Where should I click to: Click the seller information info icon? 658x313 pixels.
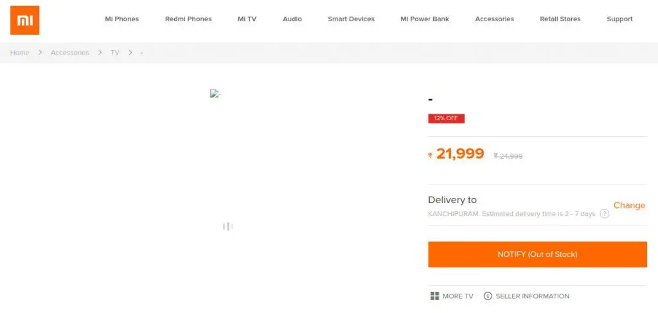488,296
